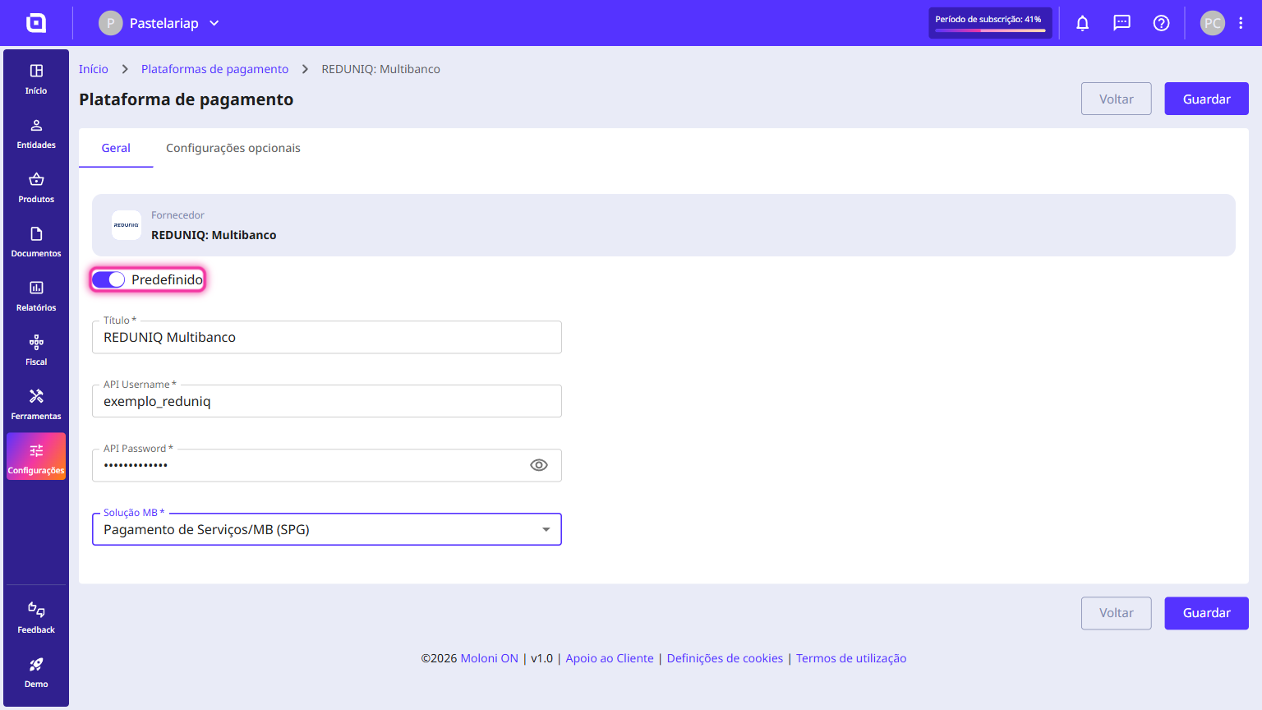This screenshot has height=710, width=1262.
Task: Switch to the Geral tab
Action: 116,148
